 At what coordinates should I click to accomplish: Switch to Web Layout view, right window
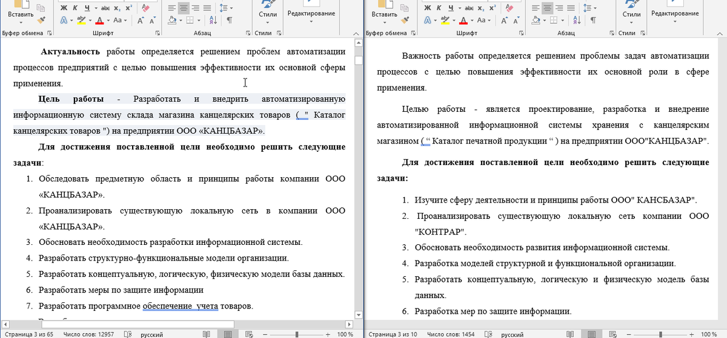[x=612, y=334]
